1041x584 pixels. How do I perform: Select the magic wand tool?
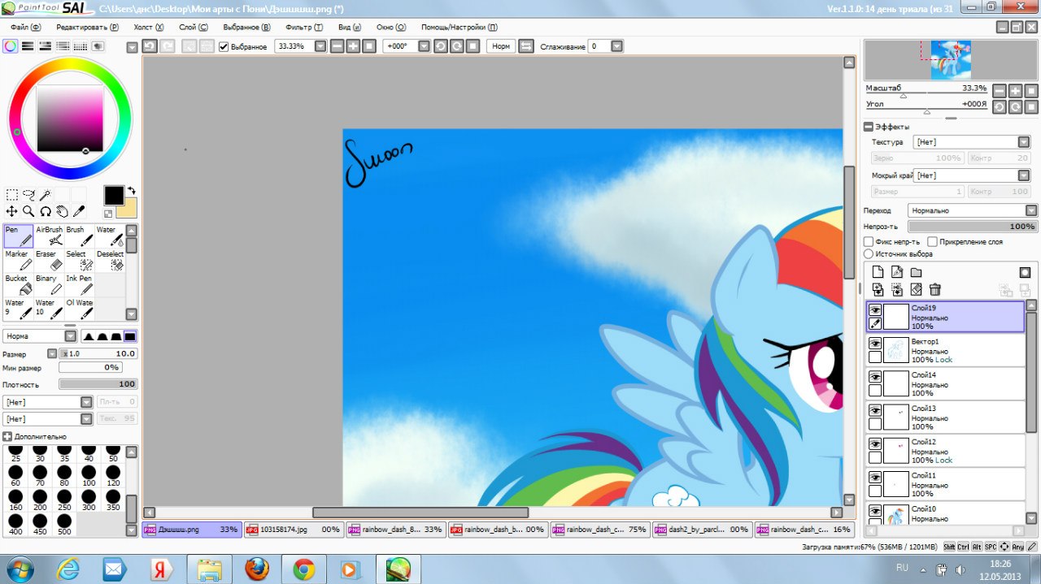click(x=46, y=195)
